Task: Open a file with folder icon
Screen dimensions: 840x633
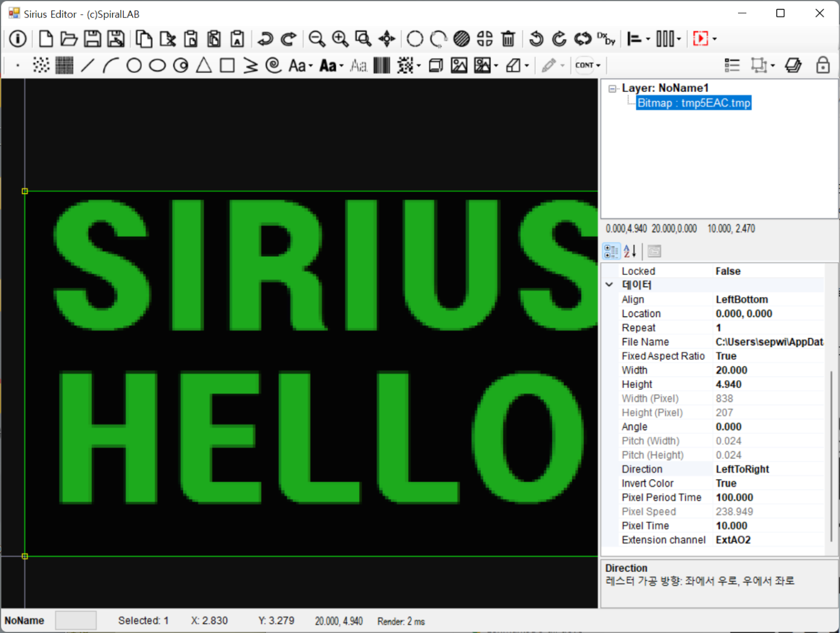Action: (69, 39)
